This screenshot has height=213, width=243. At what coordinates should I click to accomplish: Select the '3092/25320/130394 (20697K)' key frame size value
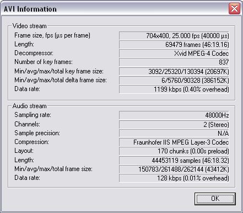[174, 72]
